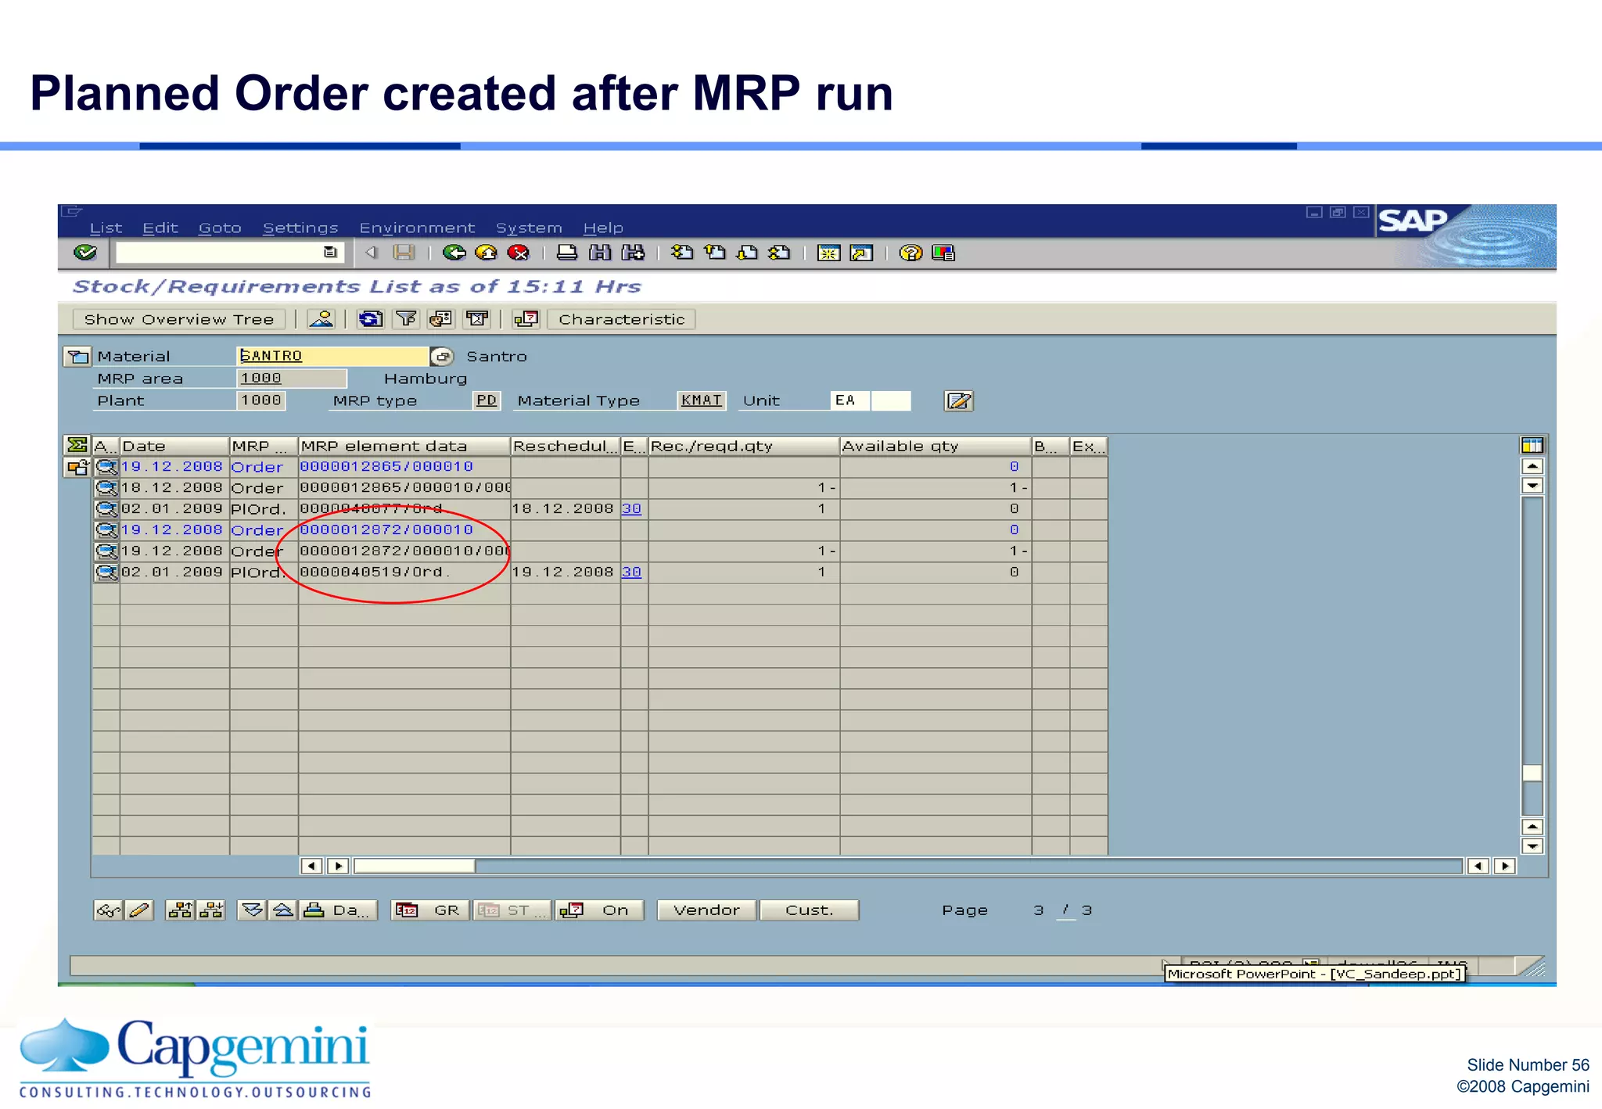The height and width of the screenshot is (1109, 1602).
Task: Click exception 30 link in 19.12.2008 reschedule row
Action: pyautogui.click(x=631, y=572)
